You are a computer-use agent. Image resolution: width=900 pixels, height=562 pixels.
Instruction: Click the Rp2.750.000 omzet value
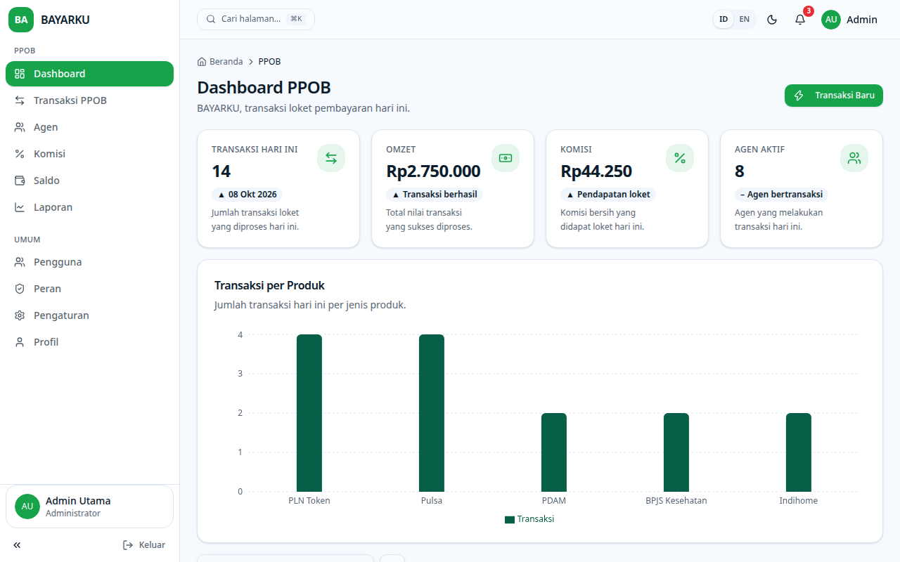click(433, 171)
